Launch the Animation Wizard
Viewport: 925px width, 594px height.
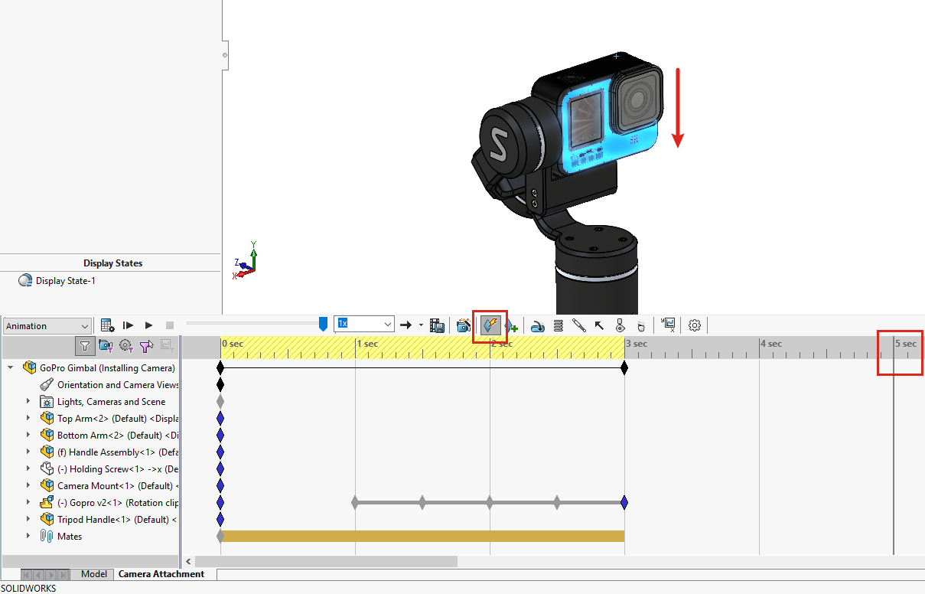point(463,326)
